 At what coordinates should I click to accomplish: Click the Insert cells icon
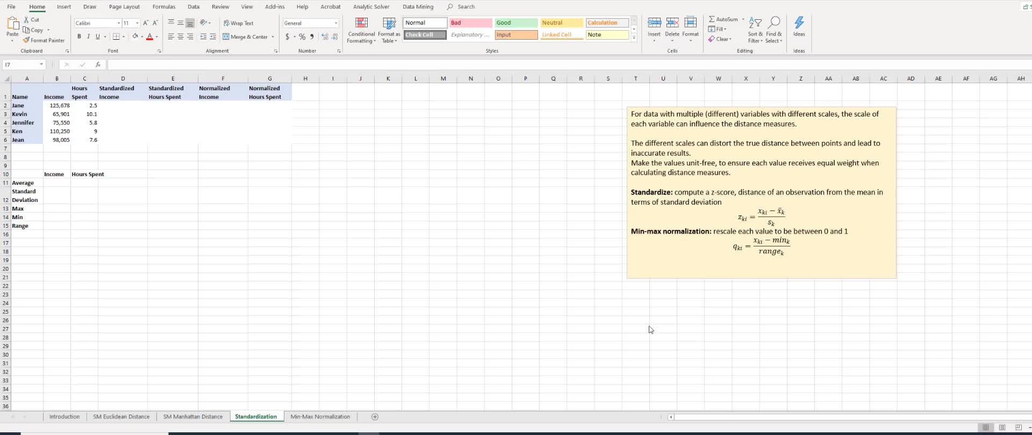click(x=654, y=23)
